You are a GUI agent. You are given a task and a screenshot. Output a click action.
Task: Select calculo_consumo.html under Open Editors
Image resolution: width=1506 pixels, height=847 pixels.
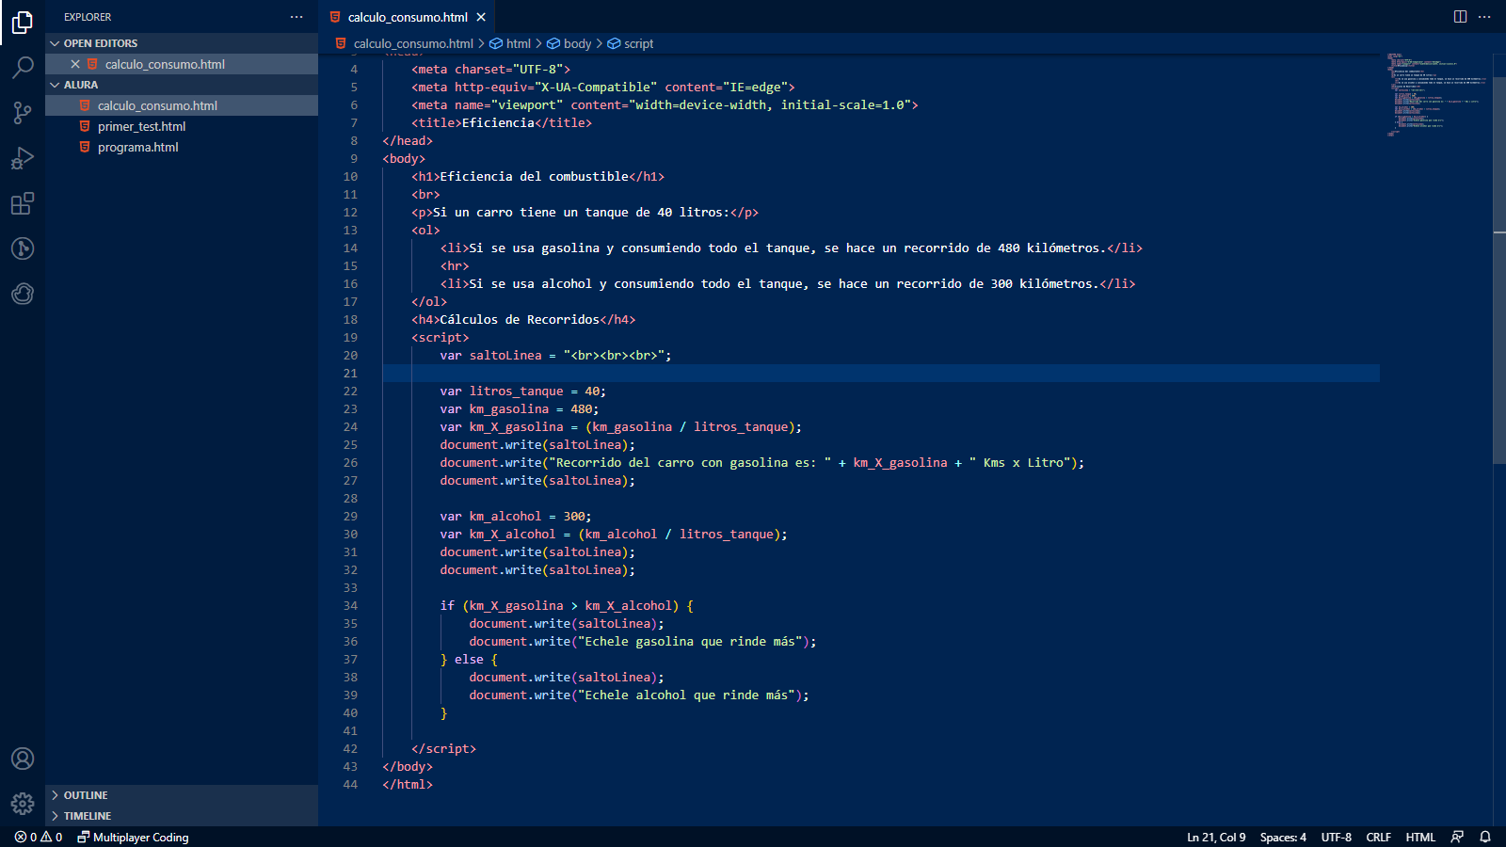[182, 64]
